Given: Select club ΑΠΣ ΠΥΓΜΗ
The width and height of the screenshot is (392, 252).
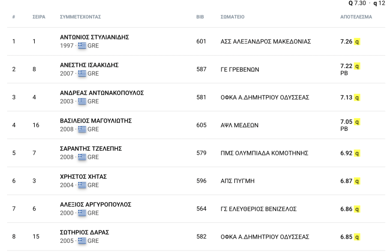Looking at the screenshot, I should 237,181.
